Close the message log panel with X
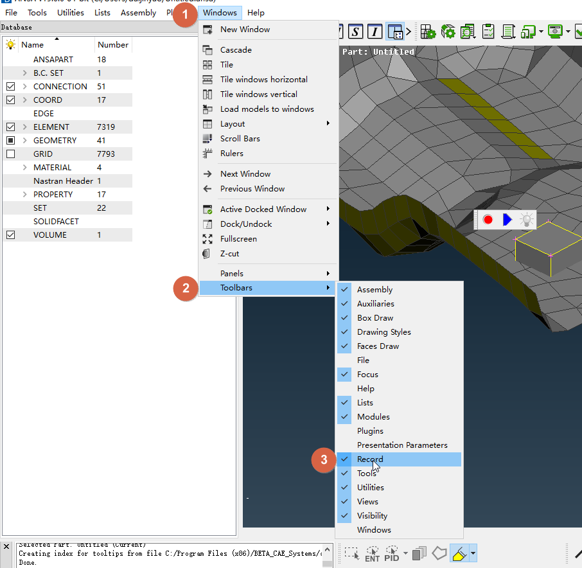The height and width of the screenshot is (568, 582). click(x=6, y=546)
